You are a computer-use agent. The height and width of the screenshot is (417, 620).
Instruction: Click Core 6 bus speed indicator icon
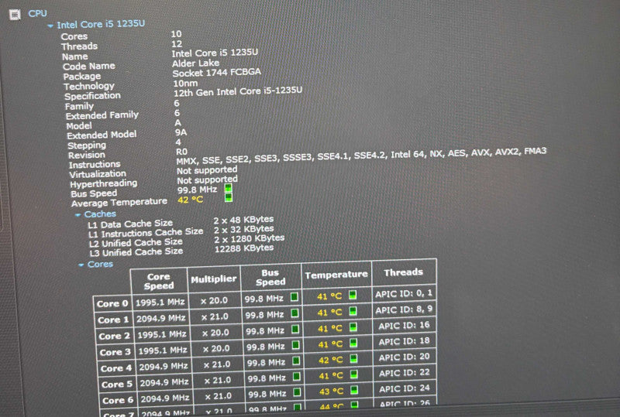tap(297, 392)
